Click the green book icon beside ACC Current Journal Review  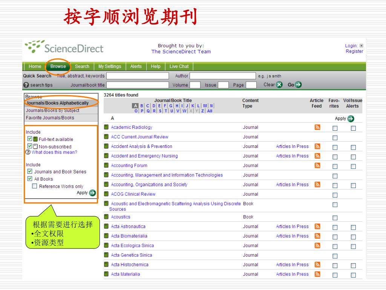[106, 137]
